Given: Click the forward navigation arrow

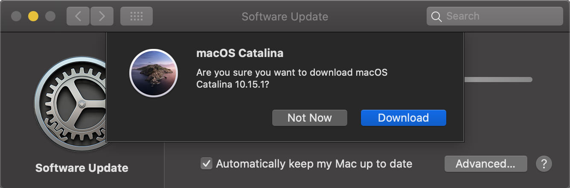Looking at the screenshot, I should [x=102, y=17].
